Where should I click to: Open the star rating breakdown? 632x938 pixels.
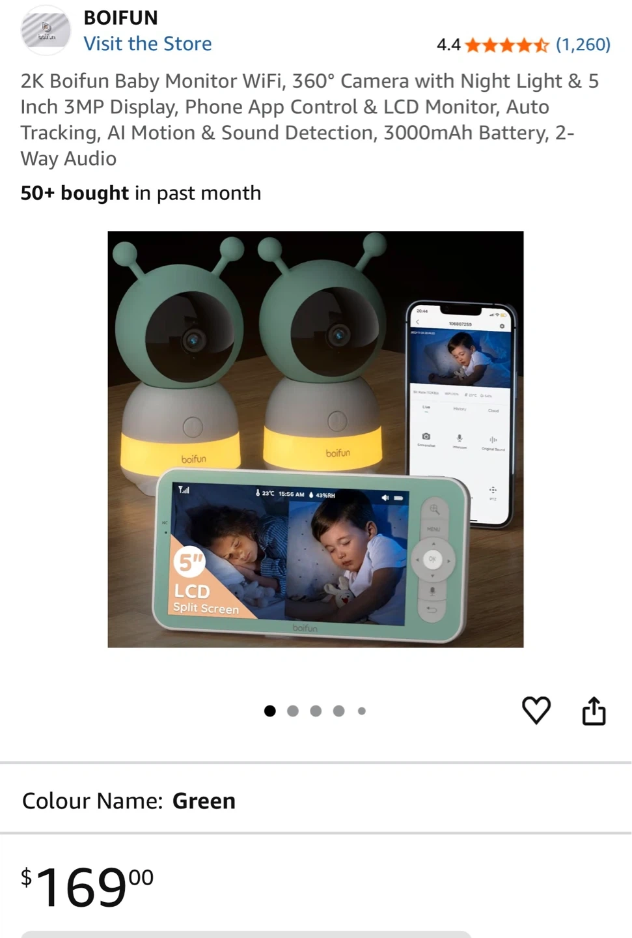pyautogui.click(x=507, y=45)
